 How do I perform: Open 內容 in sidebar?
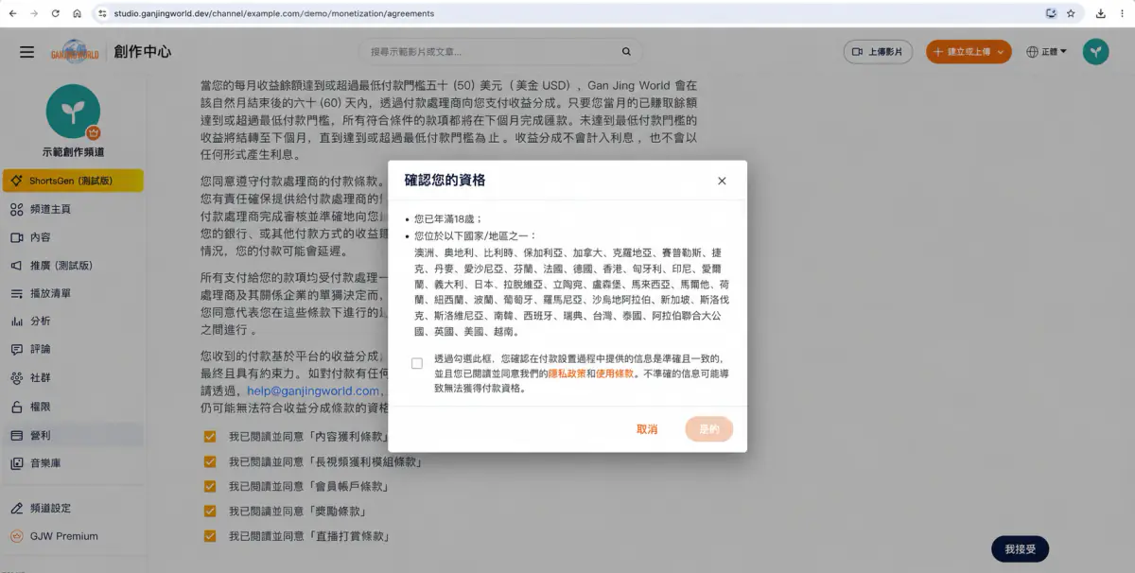[x=73, y=237]
